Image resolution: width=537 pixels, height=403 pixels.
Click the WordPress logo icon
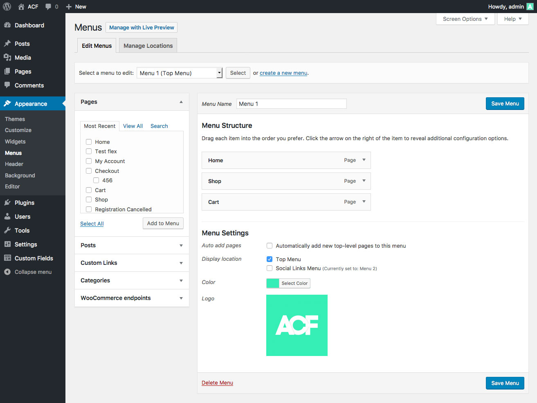tap(7, 7)
